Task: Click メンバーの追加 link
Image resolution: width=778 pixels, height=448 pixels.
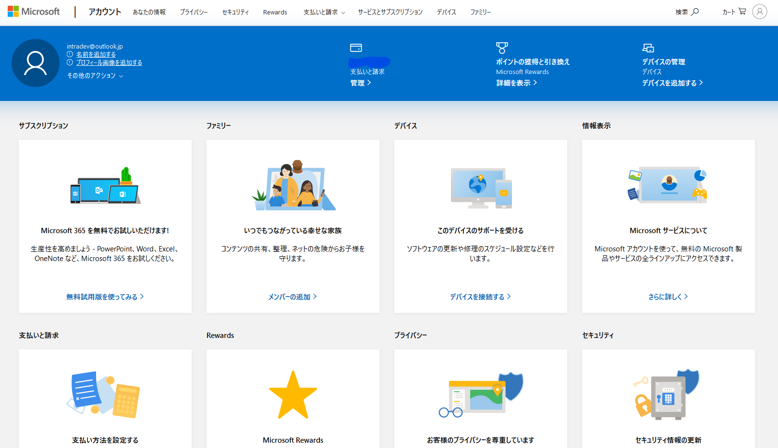Action: point(292,297)
